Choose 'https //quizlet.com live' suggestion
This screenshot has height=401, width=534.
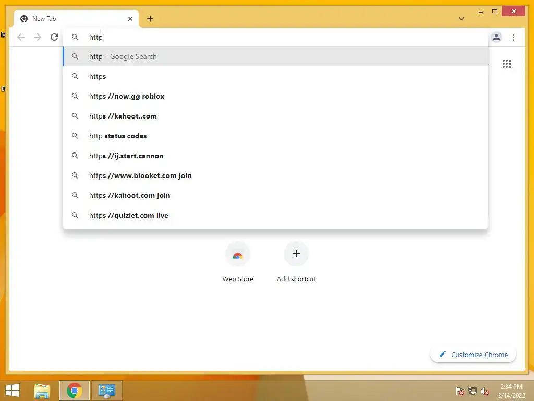[275, 215]
